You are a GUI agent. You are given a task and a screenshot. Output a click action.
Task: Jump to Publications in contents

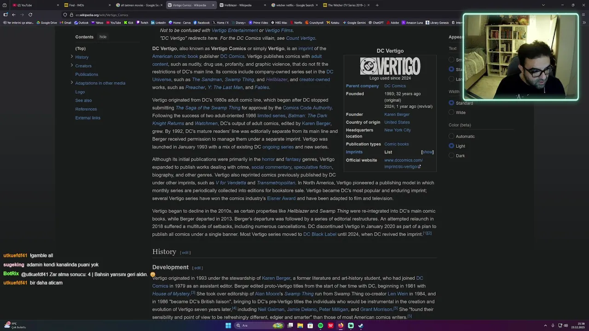(87, 74)
